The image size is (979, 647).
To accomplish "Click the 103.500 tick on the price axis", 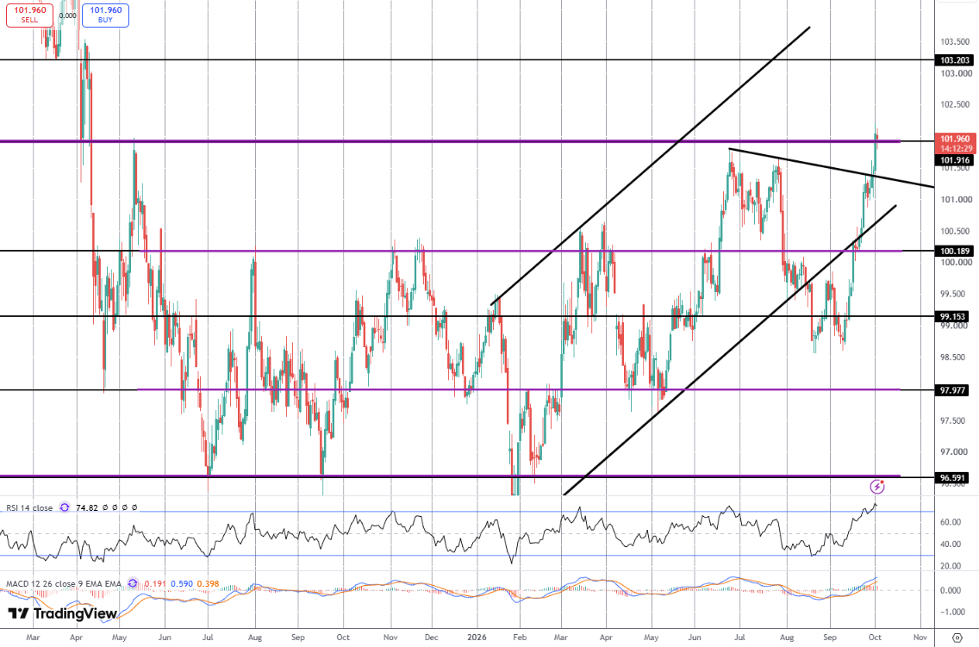I will coord(955,42).
